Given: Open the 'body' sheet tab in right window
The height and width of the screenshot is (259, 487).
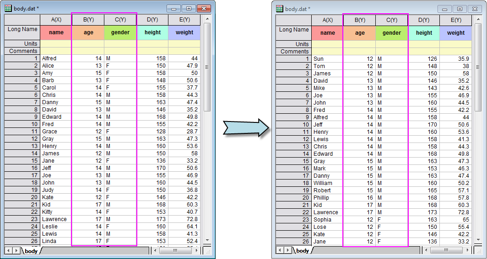Looking at the screenshot, I should pyautogui.click(x=303, y=251).
